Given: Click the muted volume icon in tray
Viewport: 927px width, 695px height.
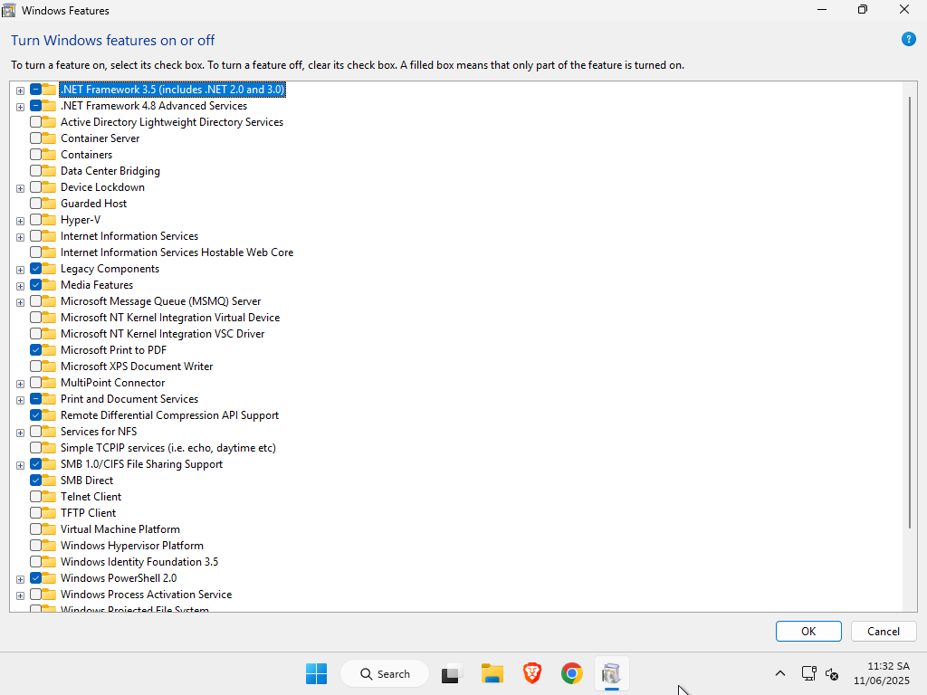Looking at the screenshot, I should pos(832,674).
